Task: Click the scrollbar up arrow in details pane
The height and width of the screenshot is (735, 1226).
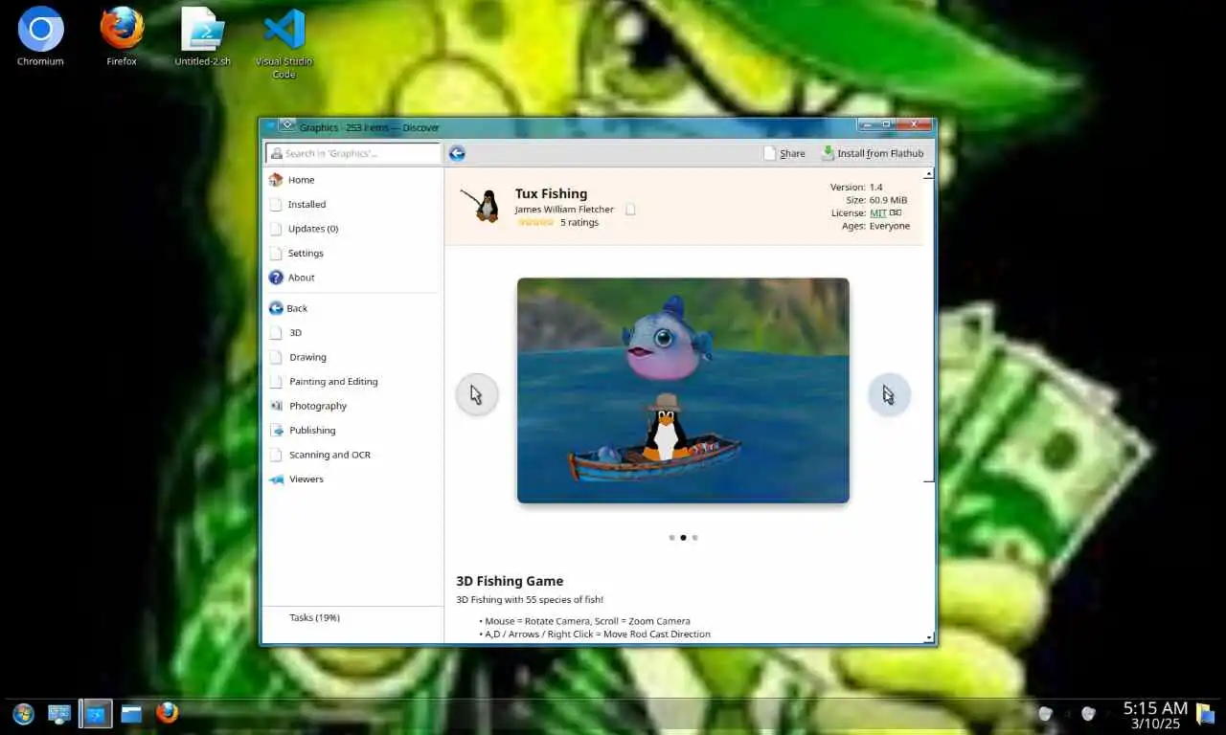Action: (928, 174)
